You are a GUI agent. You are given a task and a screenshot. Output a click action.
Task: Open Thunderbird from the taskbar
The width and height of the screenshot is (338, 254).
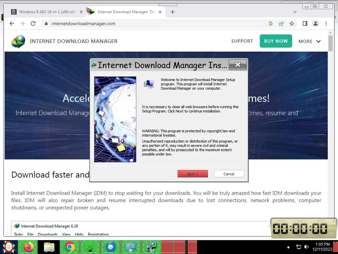(x=111, y=247)
